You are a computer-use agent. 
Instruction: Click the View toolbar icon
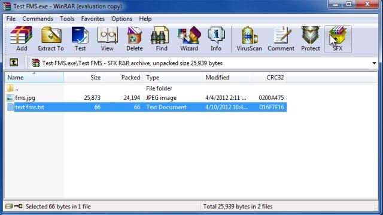[107, 39]
